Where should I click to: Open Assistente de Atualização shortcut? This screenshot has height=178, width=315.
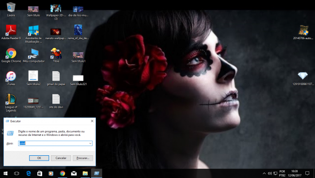tap(33, 34)
